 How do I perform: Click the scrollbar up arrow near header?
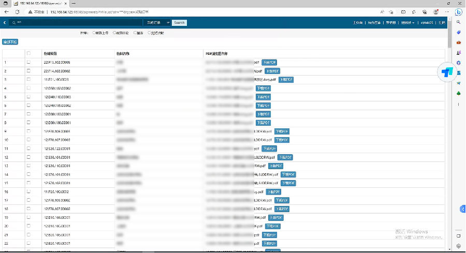pos(449,19)
